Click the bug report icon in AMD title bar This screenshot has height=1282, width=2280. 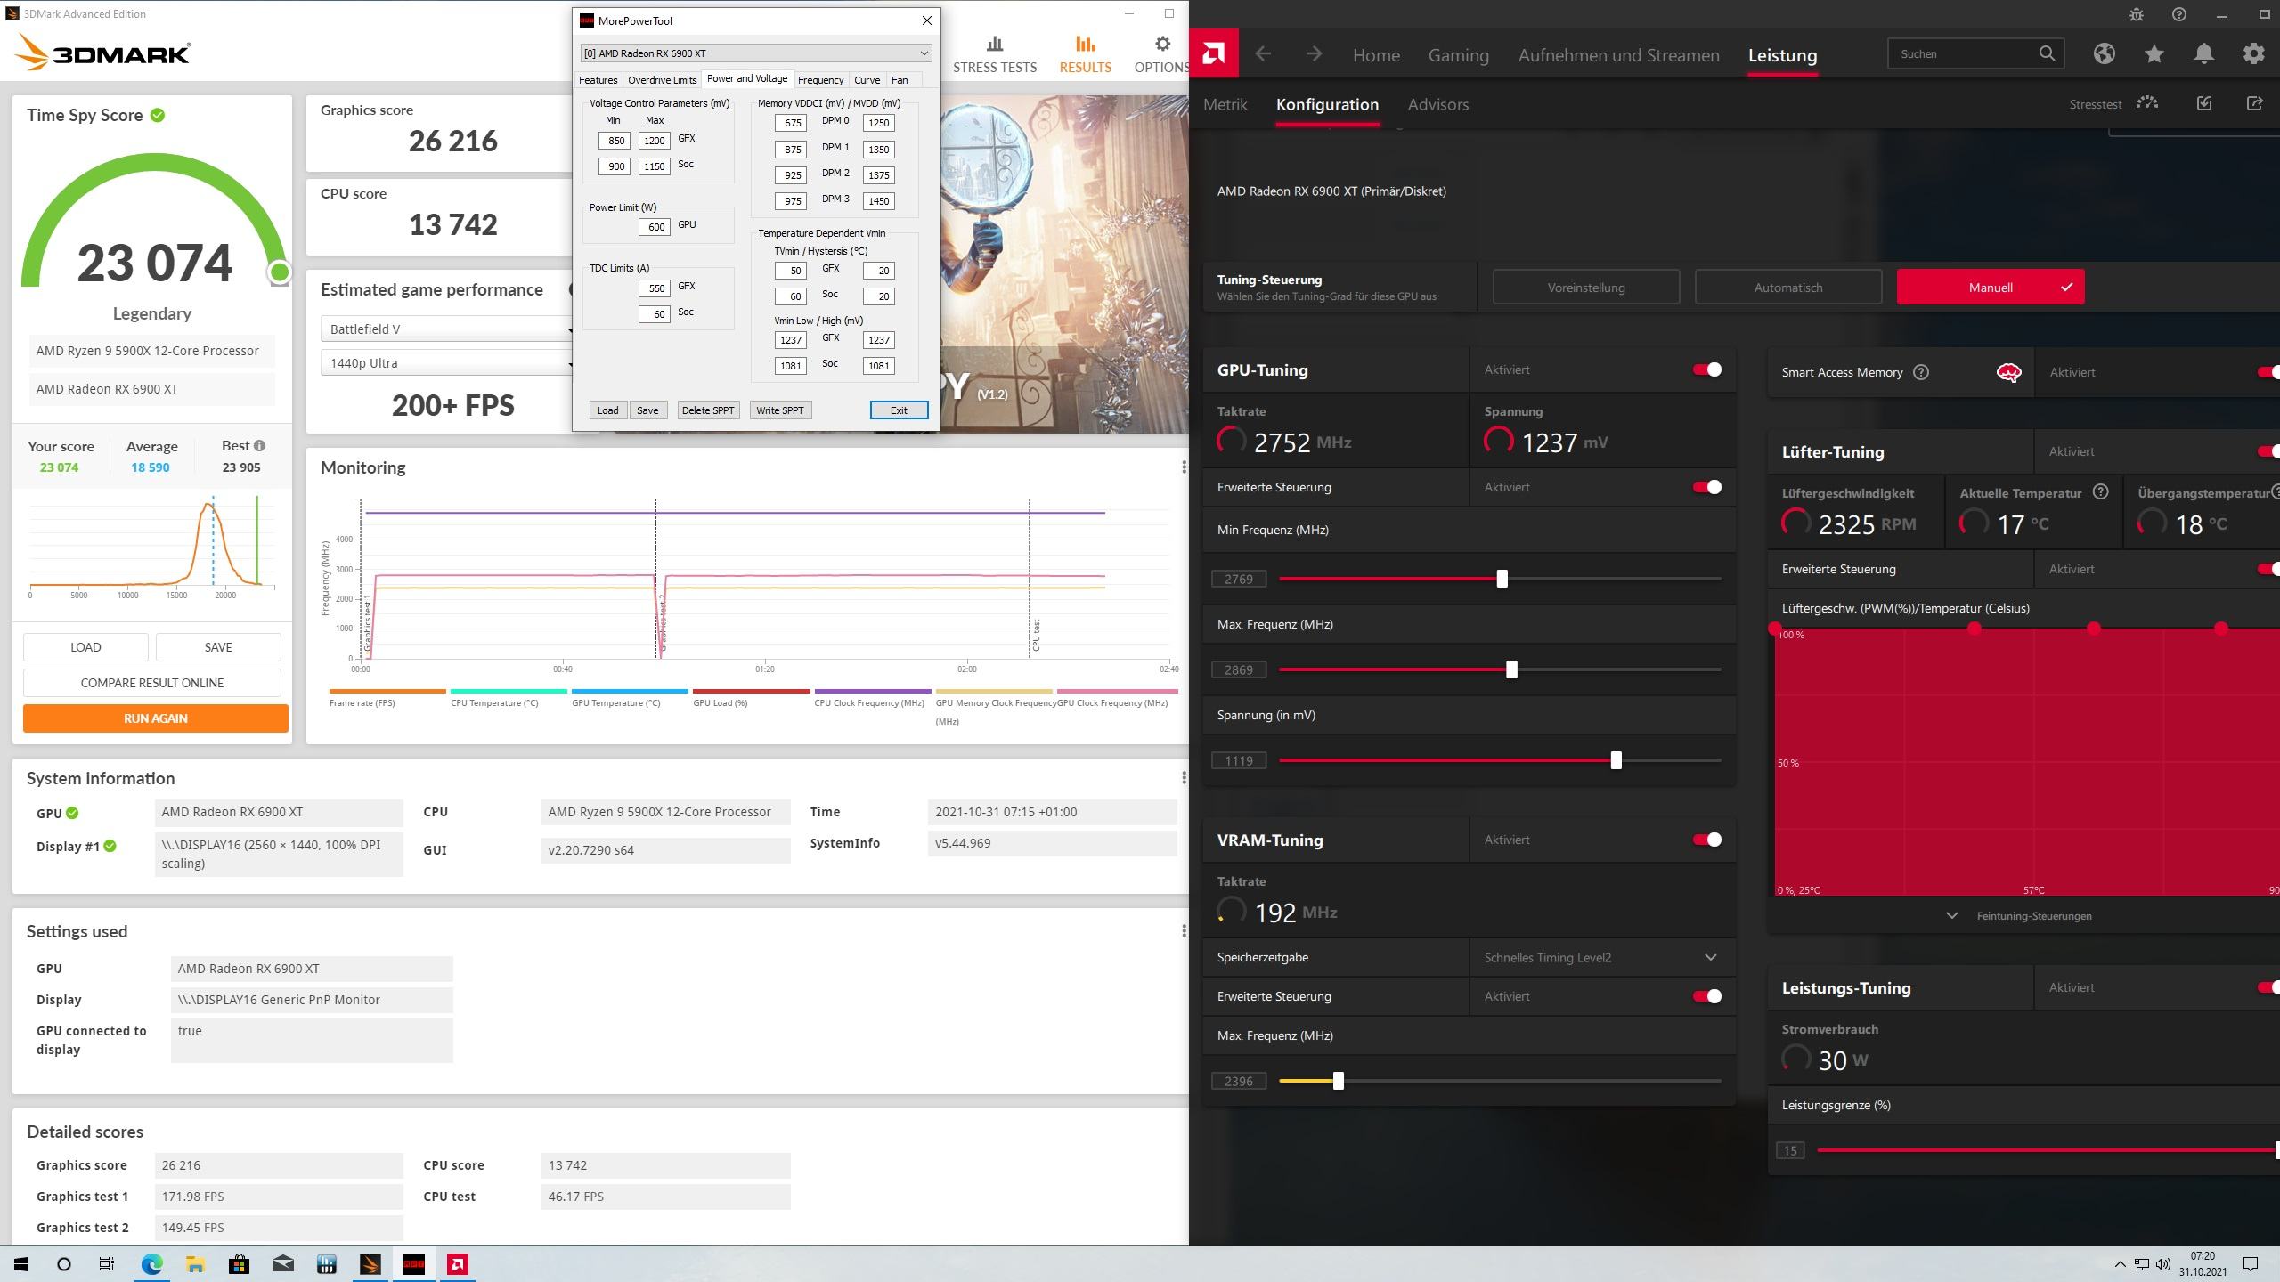click(x=2136, y=14)
